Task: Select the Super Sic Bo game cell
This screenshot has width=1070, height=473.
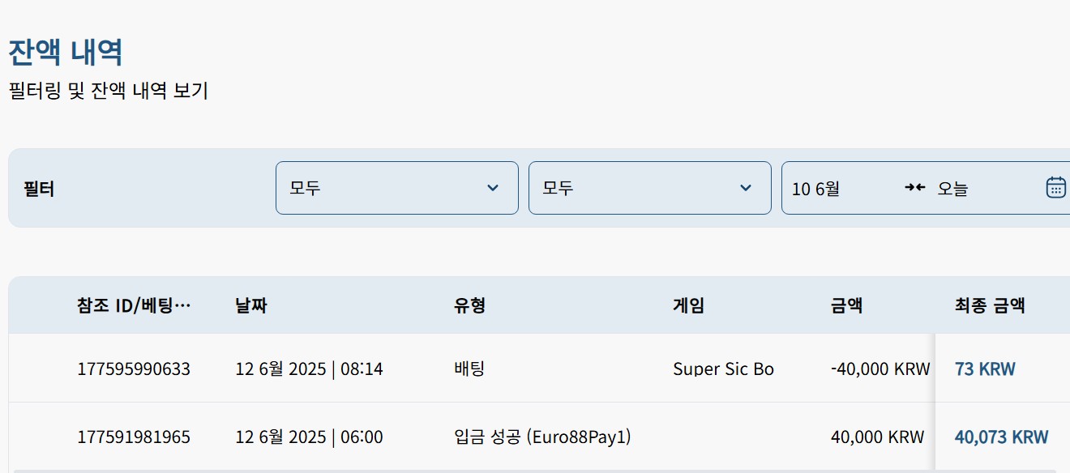Action: pos(723,369)
